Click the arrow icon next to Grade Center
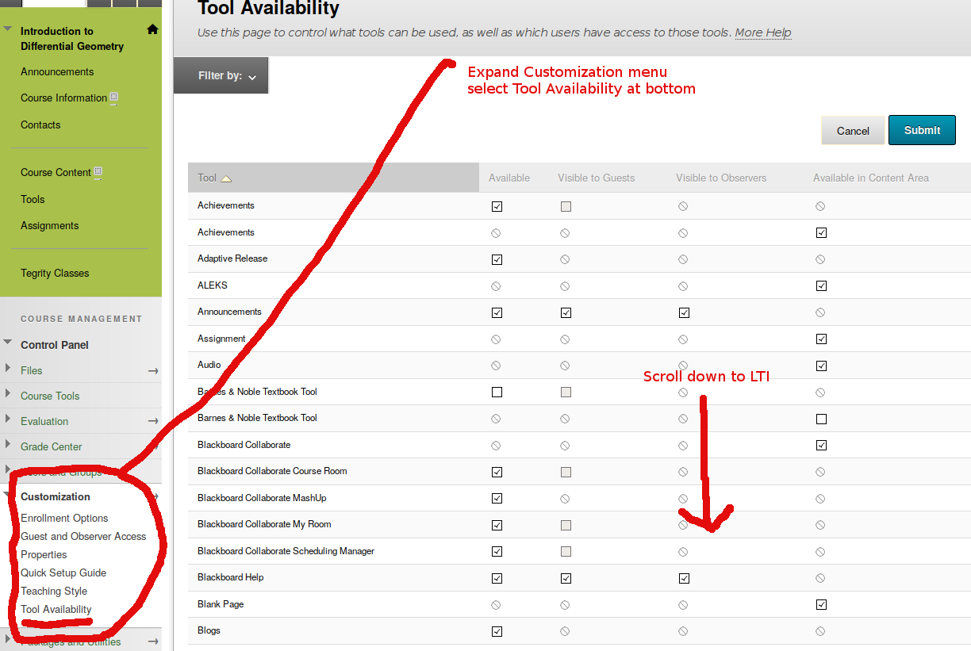The image size is (971, 651). coord(152,447)
